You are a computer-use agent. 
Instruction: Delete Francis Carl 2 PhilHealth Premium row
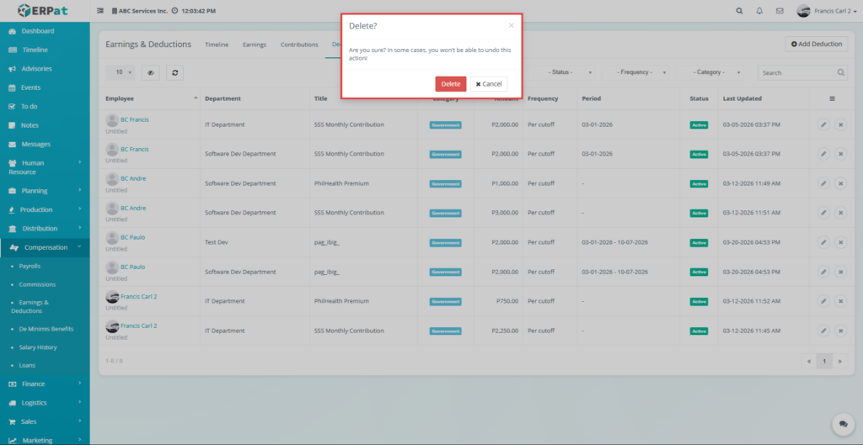840,301
